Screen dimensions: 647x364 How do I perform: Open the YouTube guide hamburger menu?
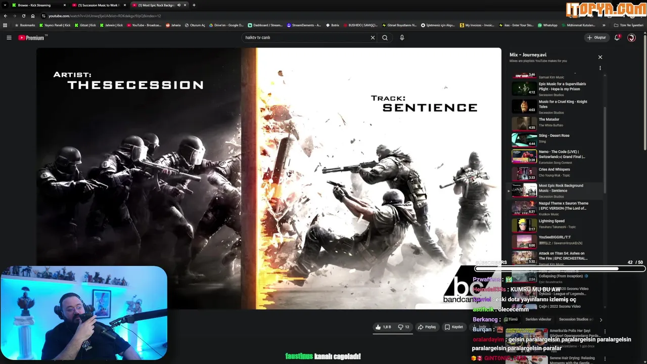9,37
